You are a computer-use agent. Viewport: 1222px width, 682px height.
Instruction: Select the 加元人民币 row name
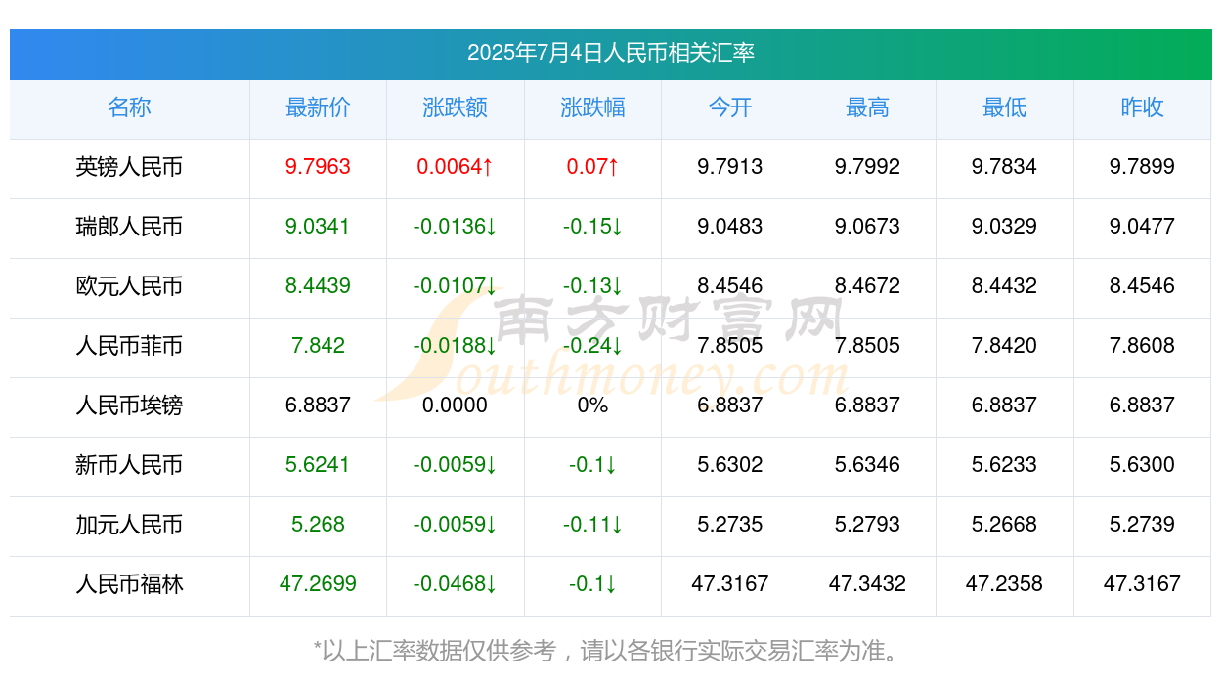pos(129,525)
